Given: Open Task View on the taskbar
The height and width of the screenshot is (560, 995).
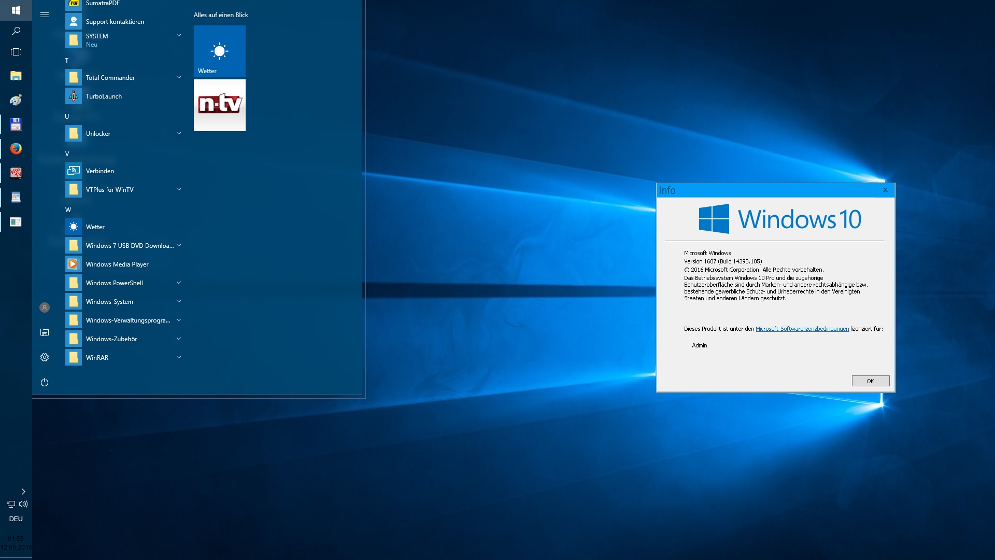Looking at the screenshot, I should coord(16,52).
